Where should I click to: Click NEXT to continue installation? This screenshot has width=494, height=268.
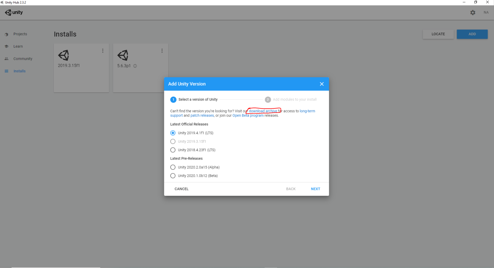click(315, 189)
